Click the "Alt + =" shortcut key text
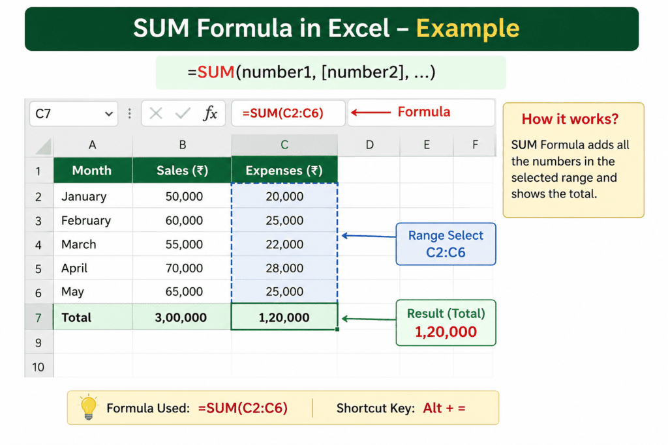Screen dimensions: 668x445 point(444,408)
